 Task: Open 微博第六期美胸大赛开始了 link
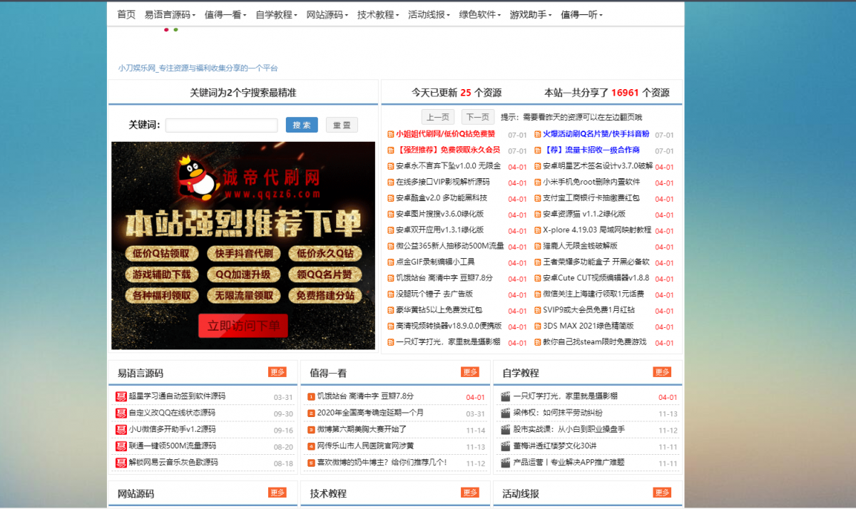(362, 429)
